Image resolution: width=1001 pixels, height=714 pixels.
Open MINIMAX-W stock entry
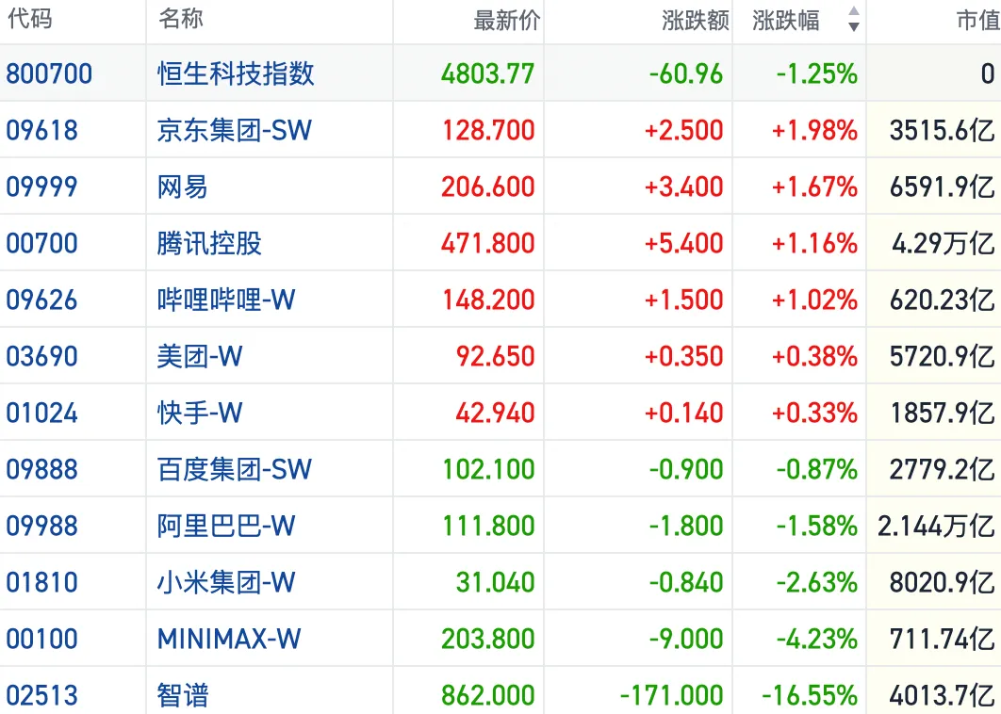[228, 639]
